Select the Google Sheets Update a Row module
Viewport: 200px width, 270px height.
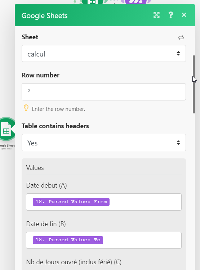7,129
